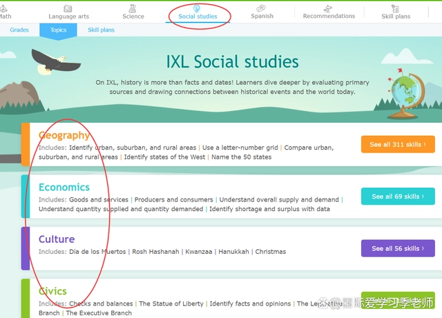Image resolution: width=442 pixels, height=318 pixels.
Task: Open 'Identify urban, suburban, and rural areas' skill
Action: pos(133,148)
